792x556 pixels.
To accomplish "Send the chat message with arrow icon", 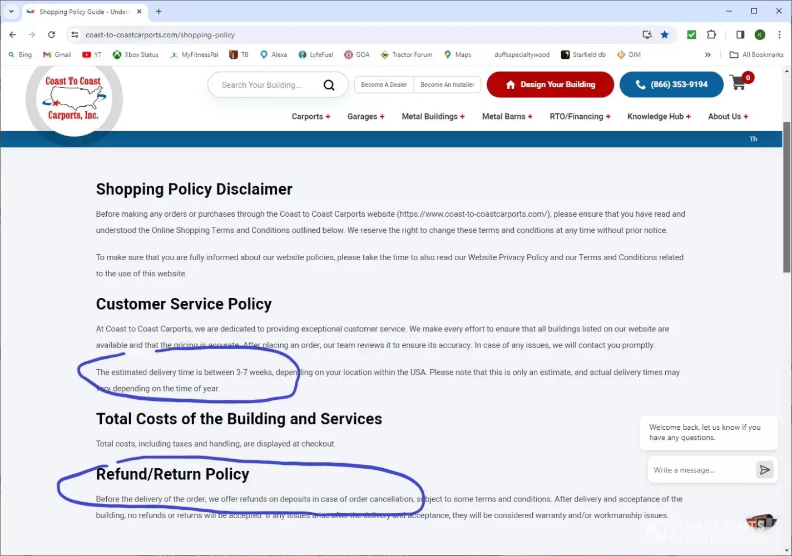I will pyautogui.click(x=765, y=470).
